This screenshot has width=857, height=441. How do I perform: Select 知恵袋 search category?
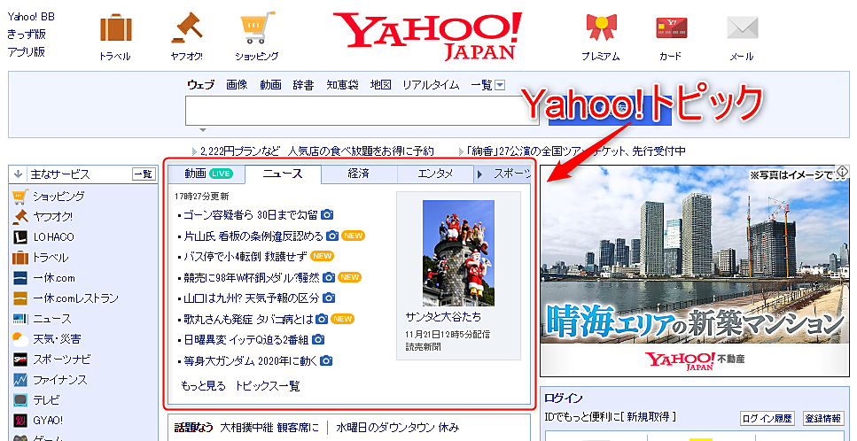342,85
